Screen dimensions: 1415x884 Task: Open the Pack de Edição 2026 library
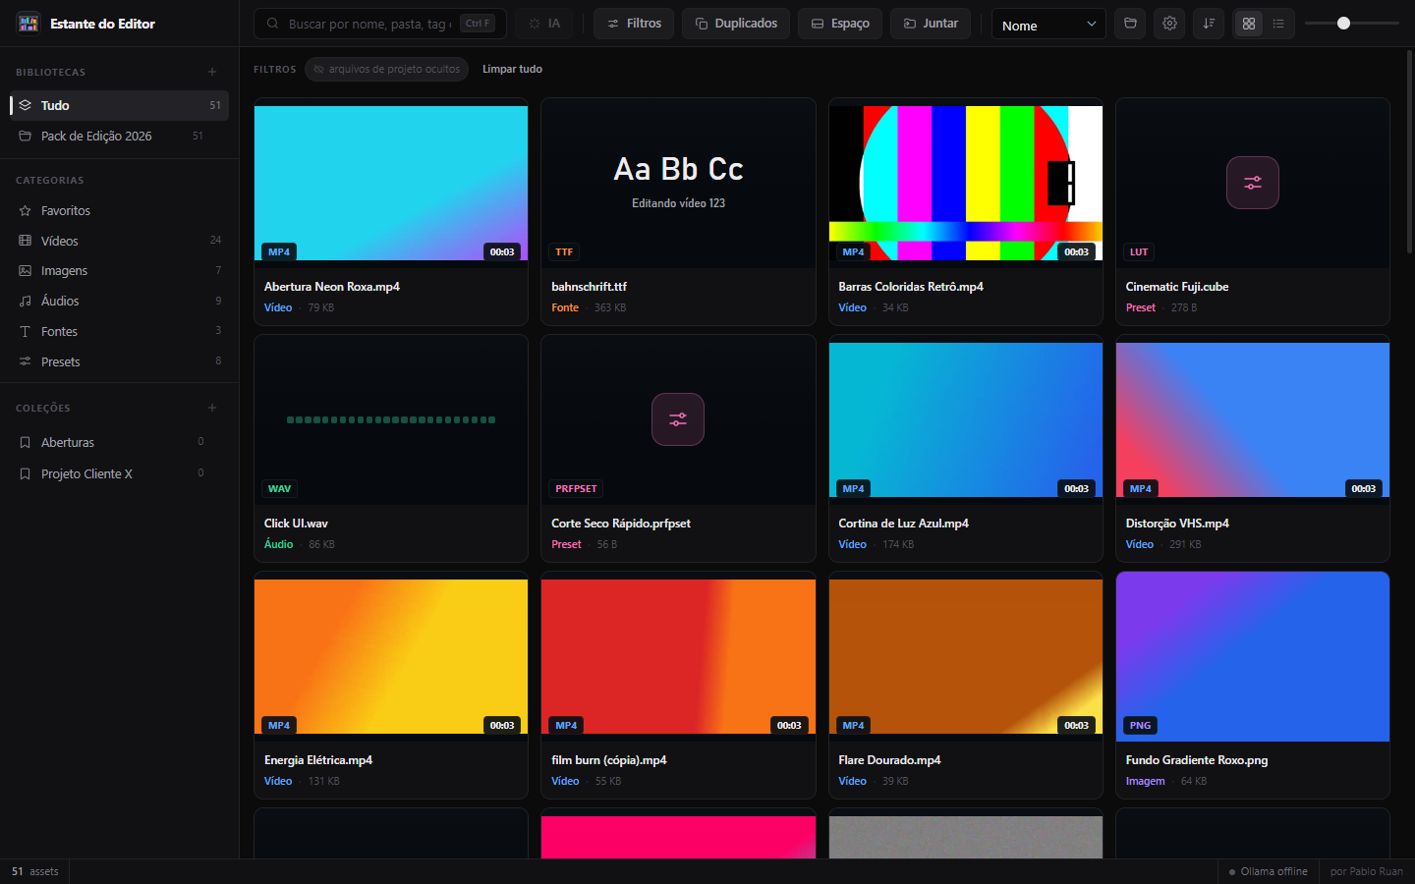[120, 136]
